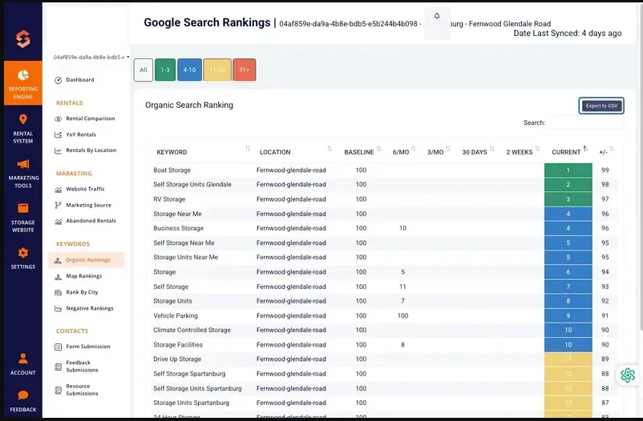Open the Marketing Source report link
The height and width of the screenshot is (421, 643).
coord(88,205)
